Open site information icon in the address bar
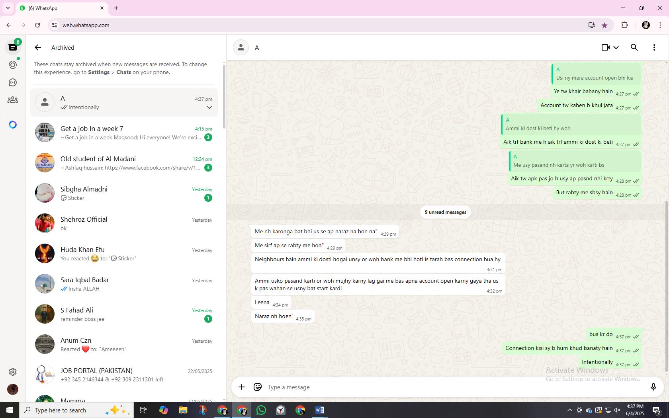Viewport: 669px width, 418px height. (55, 25)
